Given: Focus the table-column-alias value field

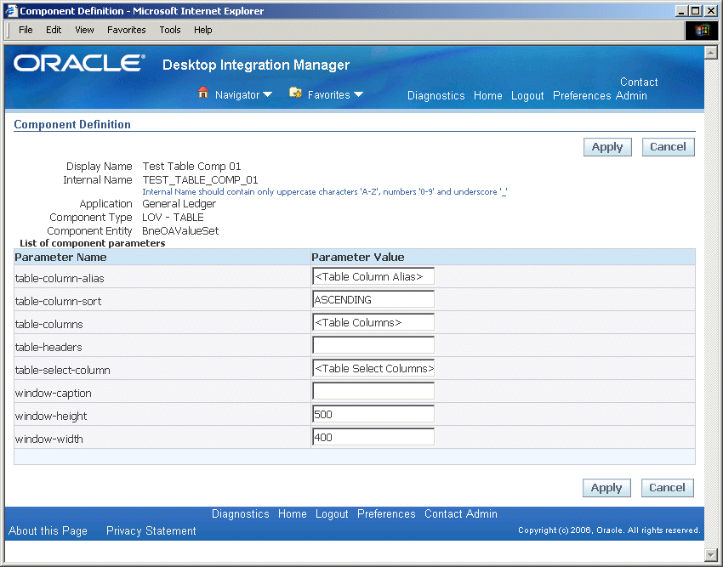Looking at the screenshot, I should point(373,276).
